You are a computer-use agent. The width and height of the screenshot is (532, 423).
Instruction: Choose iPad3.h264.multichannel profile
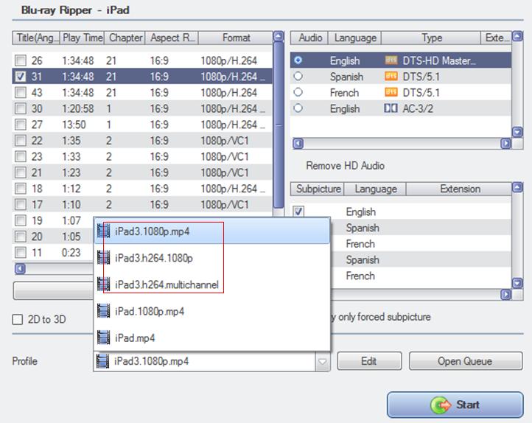pos(211,284)
